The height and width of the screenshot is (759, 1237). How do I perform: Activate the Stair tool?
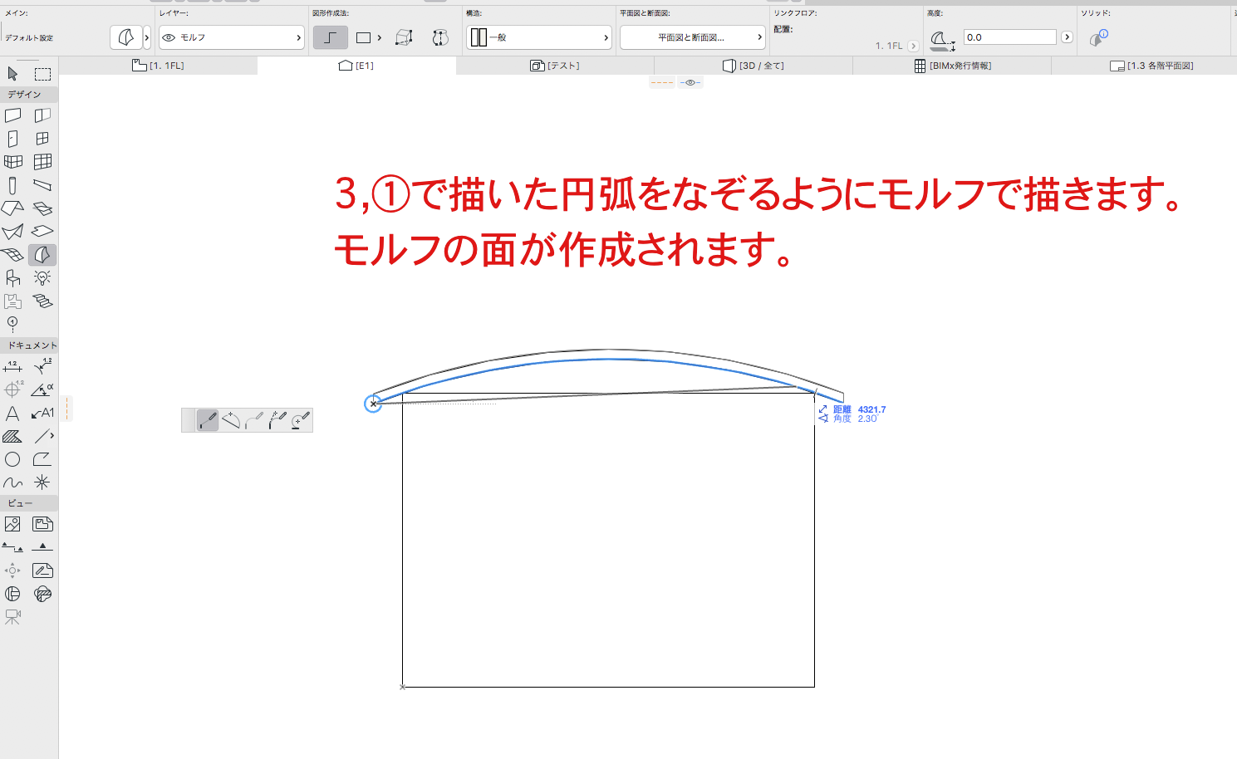pyautogui.click(x=42, y=301)
